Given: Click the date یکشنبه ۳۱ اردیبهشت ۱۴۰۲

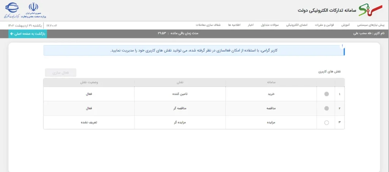Looking at the screenshot, I should click(x=25, y=25).
